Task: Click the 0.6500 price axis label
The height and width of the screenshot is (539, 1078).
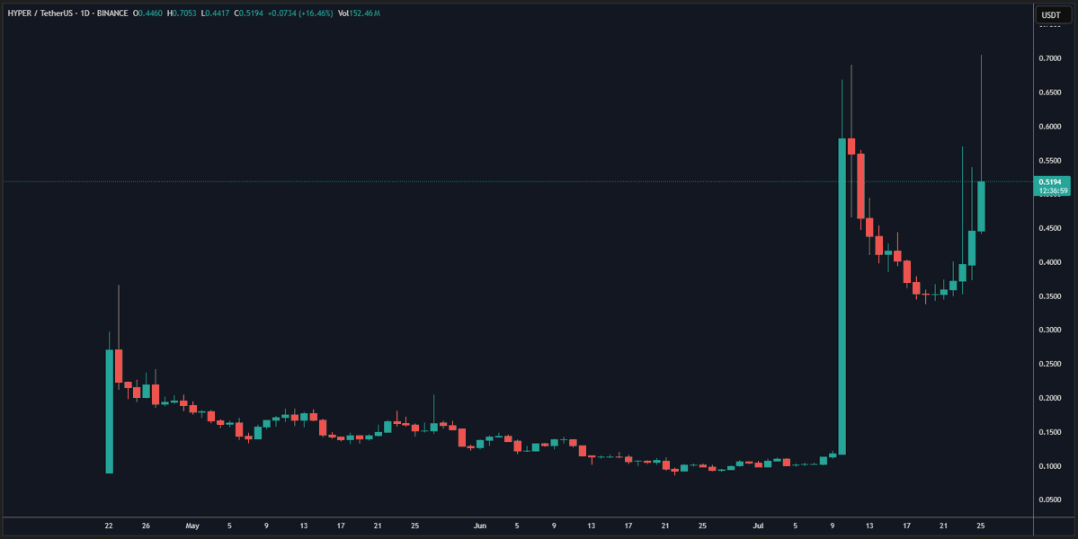Action: pyautogui.click(x=1051, y=93)
